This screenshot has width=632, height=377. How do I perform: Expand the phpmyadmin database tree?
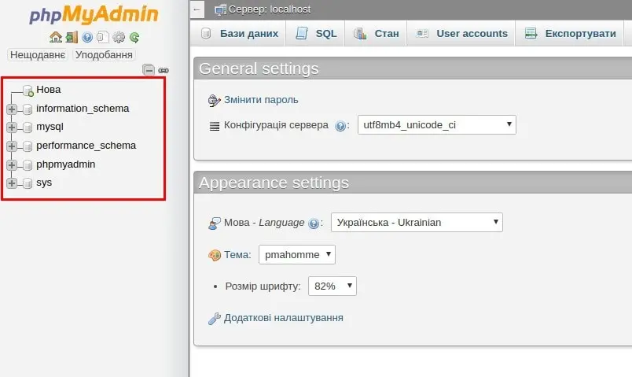(x=12, y=164)
